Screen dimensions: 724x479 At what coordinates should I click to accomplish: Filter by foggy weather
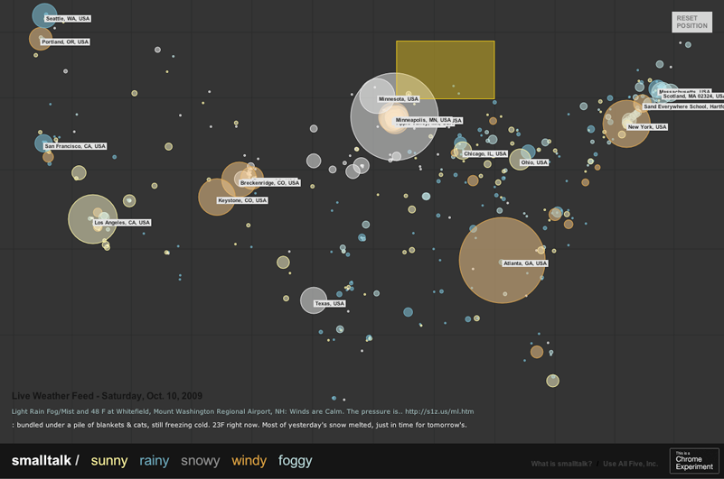[x=295, y=461]
